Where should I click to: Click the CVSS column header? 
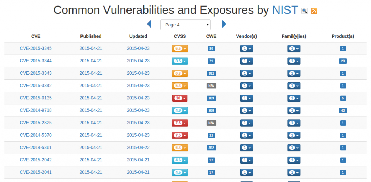pos(180,36)
